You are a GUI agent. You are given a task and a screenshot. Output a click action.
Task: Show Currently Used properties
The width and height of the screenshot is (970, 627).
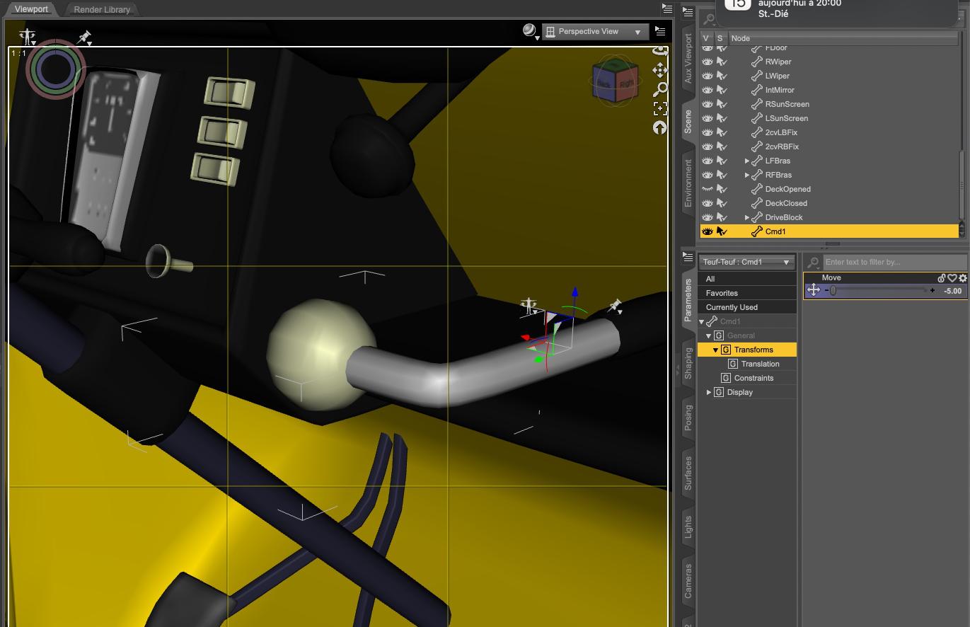coord(747,307)
